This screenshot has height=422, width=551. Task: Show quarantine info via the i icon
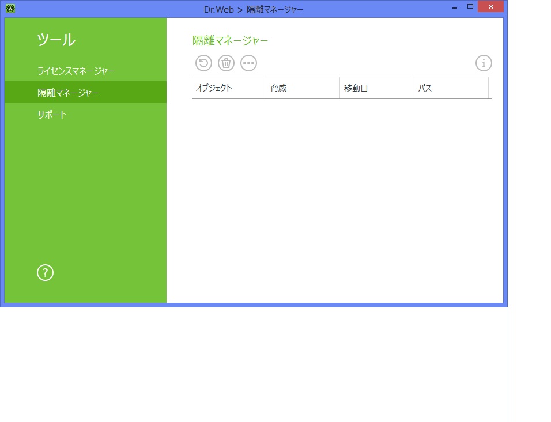(484, 63)
